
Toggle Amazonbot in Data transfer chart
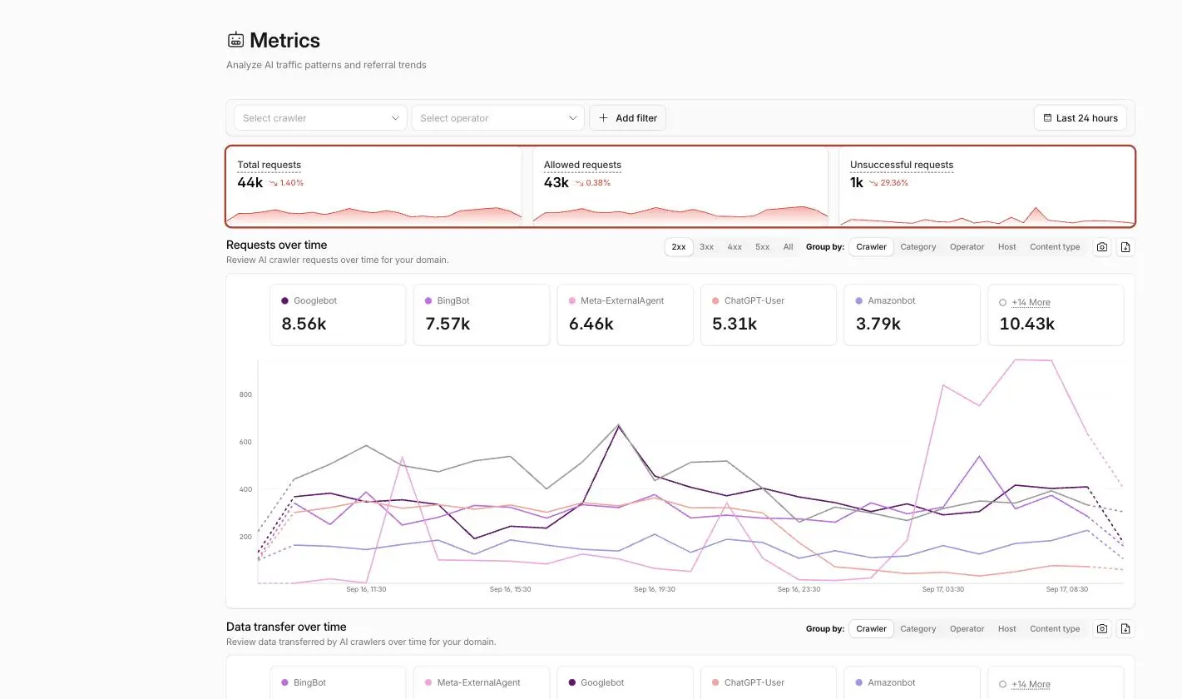pos(912,683)
